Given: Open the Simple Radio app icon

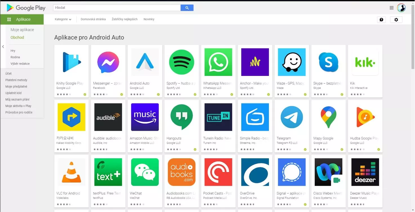Looking at the screenshot, I should (255, 117).
